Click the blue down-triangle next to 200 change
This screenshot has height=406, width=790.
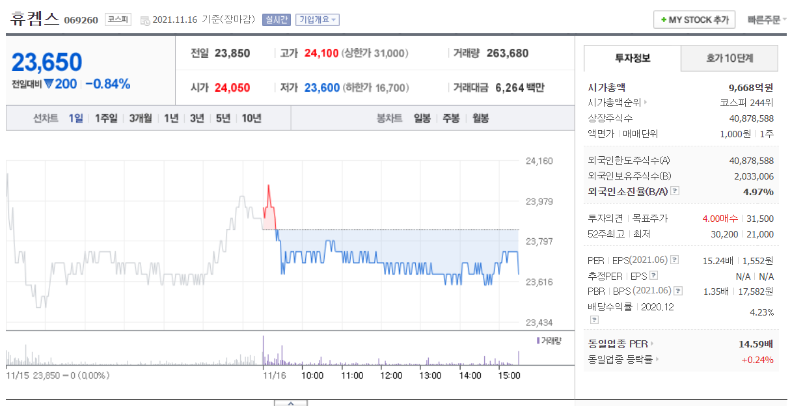(x=48, y=84)
